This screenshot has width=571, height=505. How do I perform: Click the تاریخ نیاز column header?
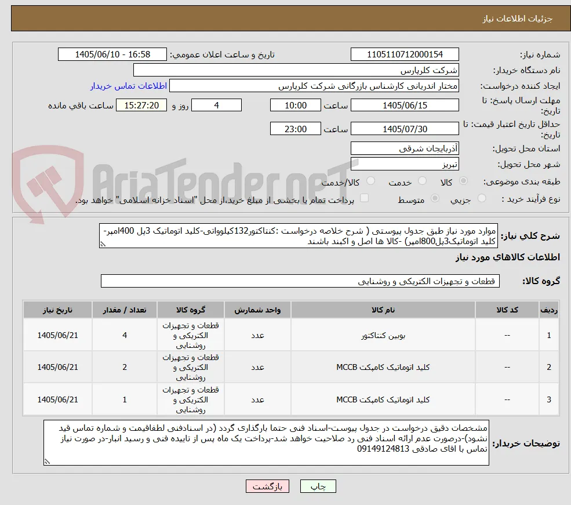pyautogui.click(x=57, y=310)
